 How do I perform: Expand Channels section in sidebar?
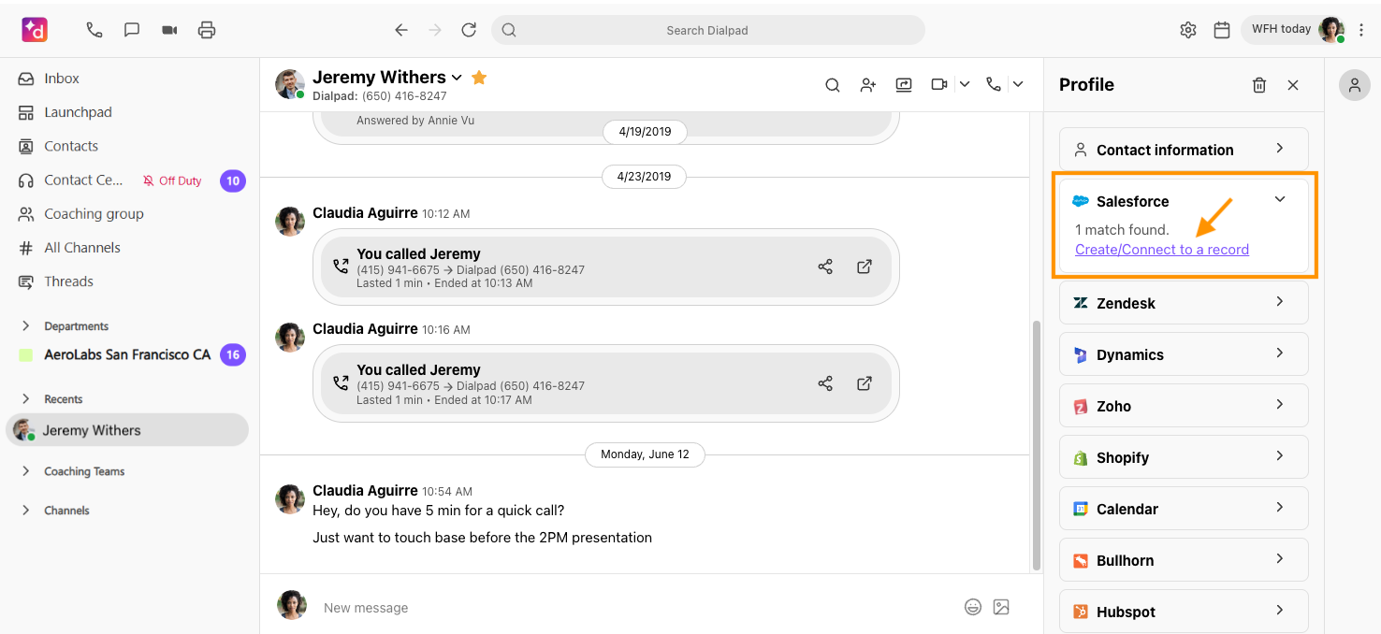click(x=26, y=511)
